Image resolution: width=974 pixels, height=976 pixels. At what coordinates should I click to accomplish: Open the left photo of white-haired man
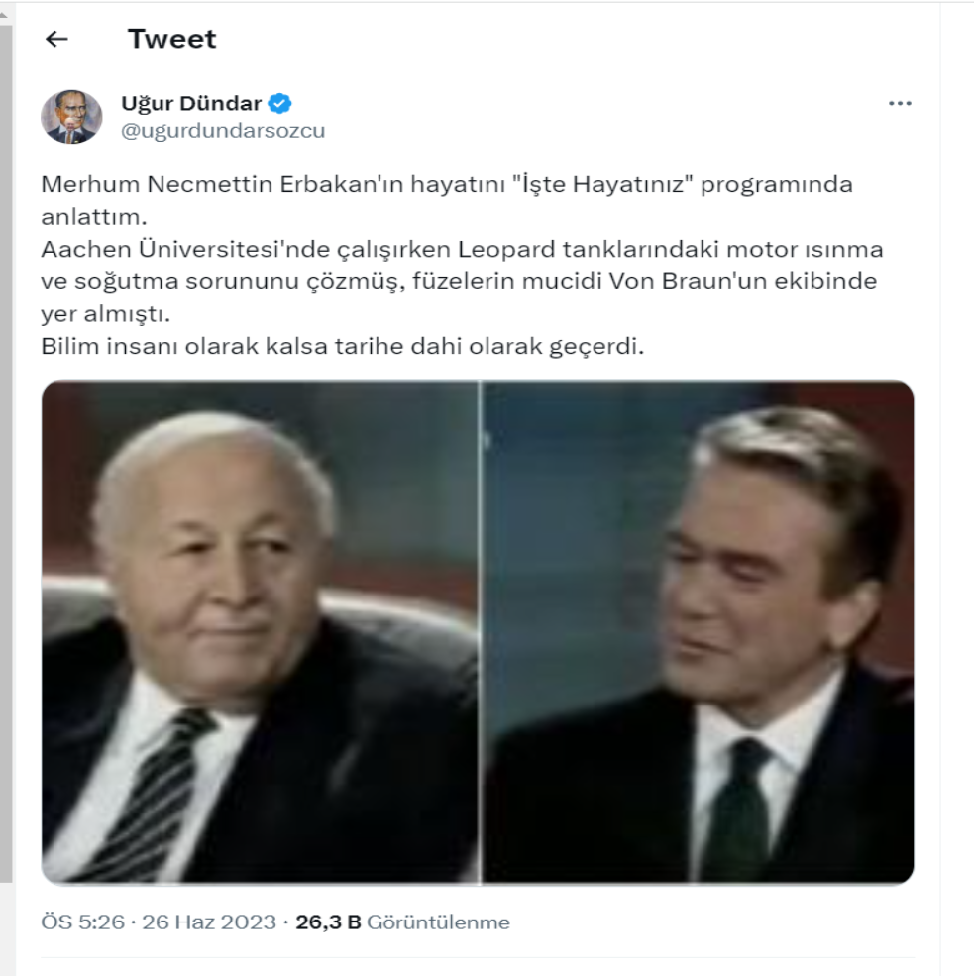[261, 632]
